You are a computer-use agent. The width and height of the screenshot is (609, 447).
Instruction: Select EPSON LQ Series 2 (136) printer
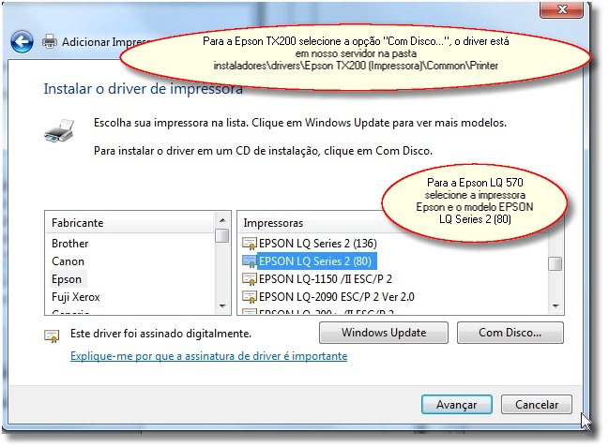pos(318,244)
